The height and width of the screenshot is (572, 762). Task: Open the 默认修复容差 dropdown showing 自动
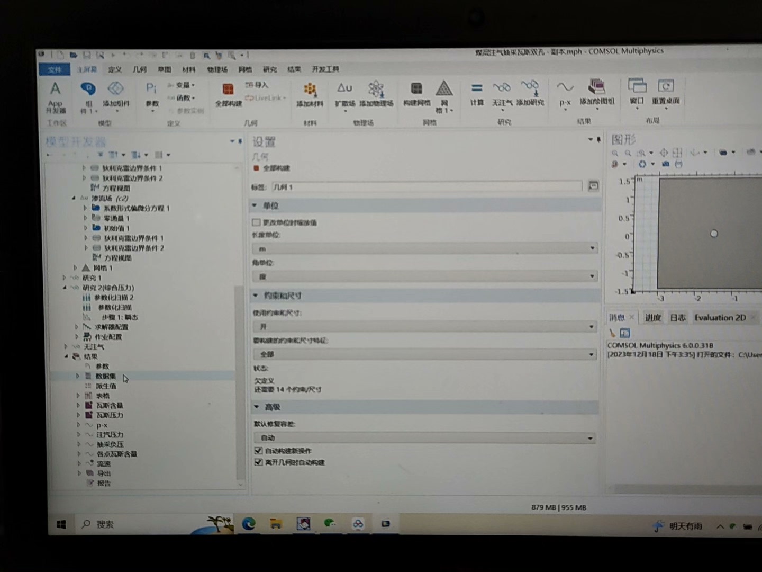point(425,438)
